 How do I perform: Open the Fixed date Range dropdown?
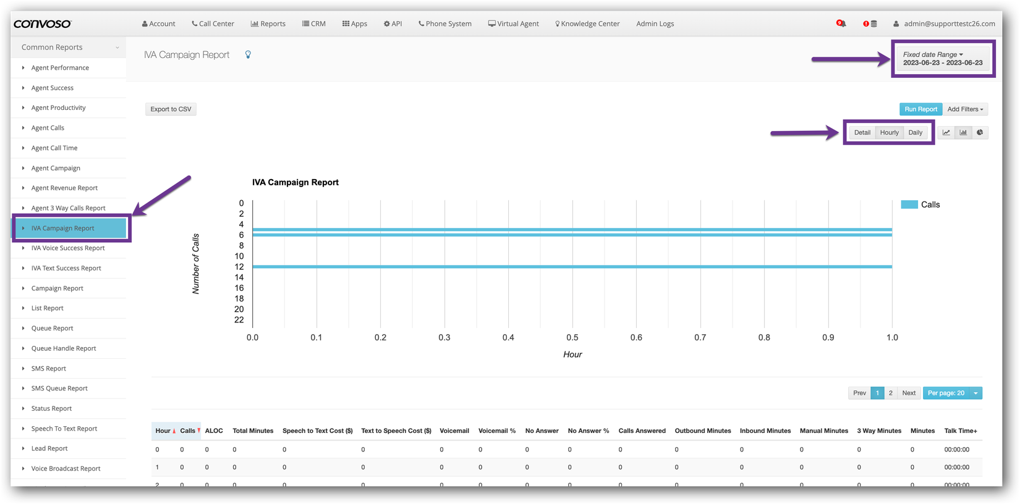(942, 59)
